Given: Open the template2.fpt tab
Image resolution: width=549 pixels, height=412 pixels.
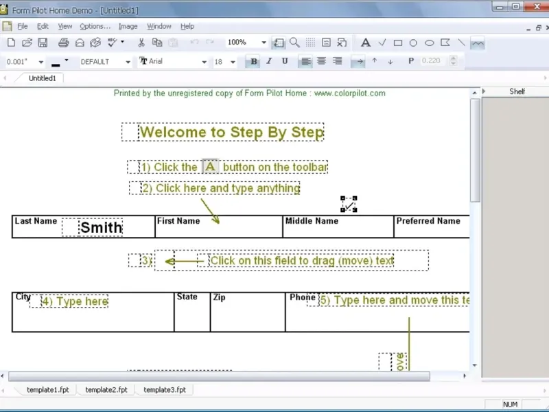Looking at the screenshot, I should click(x=106, y=389).
